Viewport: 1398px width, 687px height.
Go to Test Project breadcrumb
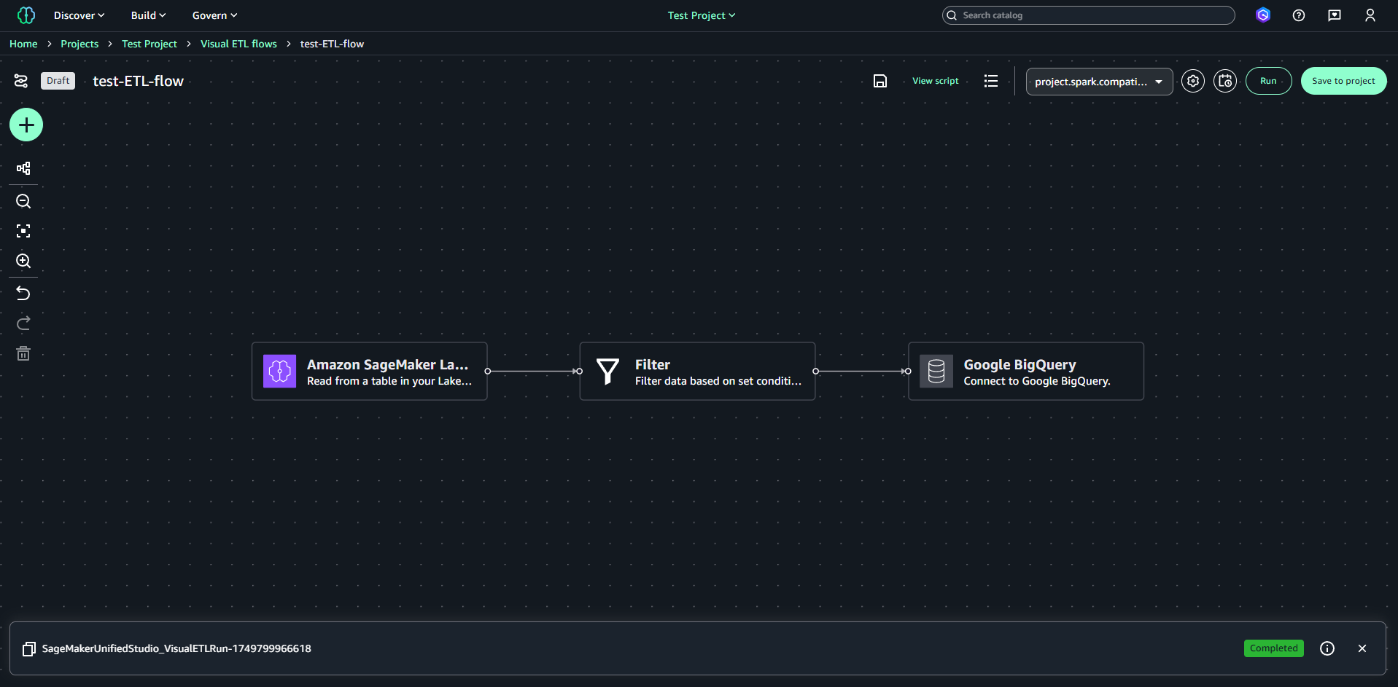[x=149, y=44]
